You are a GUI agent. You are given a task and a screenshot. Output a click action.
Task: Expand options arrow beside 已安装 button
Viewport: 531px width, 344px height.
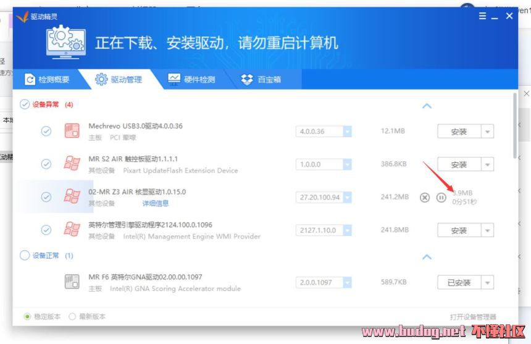[488, 282]
